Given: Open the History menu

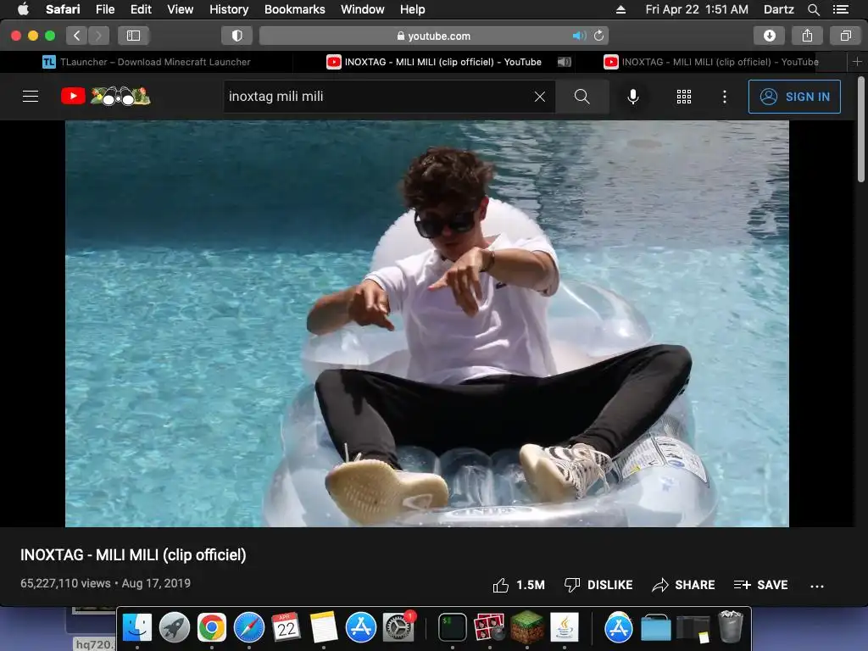Looking at the screenshot, I should pos(229,9).
